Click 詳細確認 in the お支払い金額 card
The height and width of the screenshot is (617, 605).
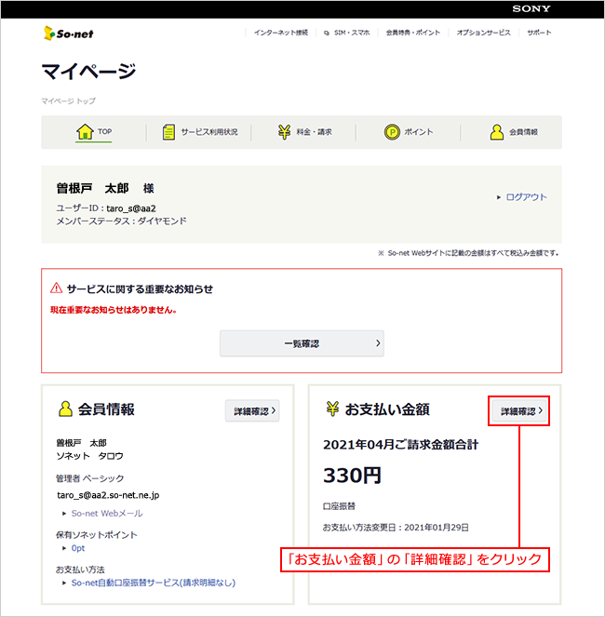coord(519,411)
